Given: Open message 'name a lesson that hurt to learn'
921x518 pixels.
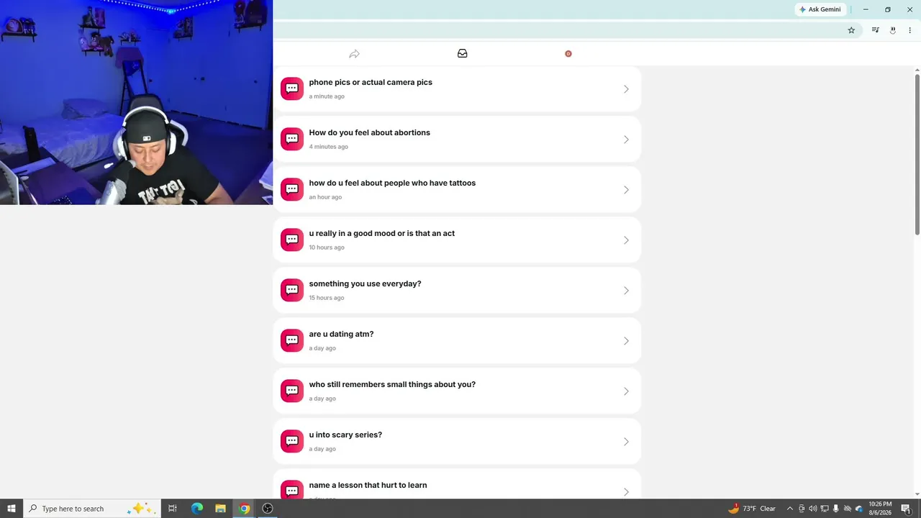Looking at the screenshot, I should click(457, 484).
